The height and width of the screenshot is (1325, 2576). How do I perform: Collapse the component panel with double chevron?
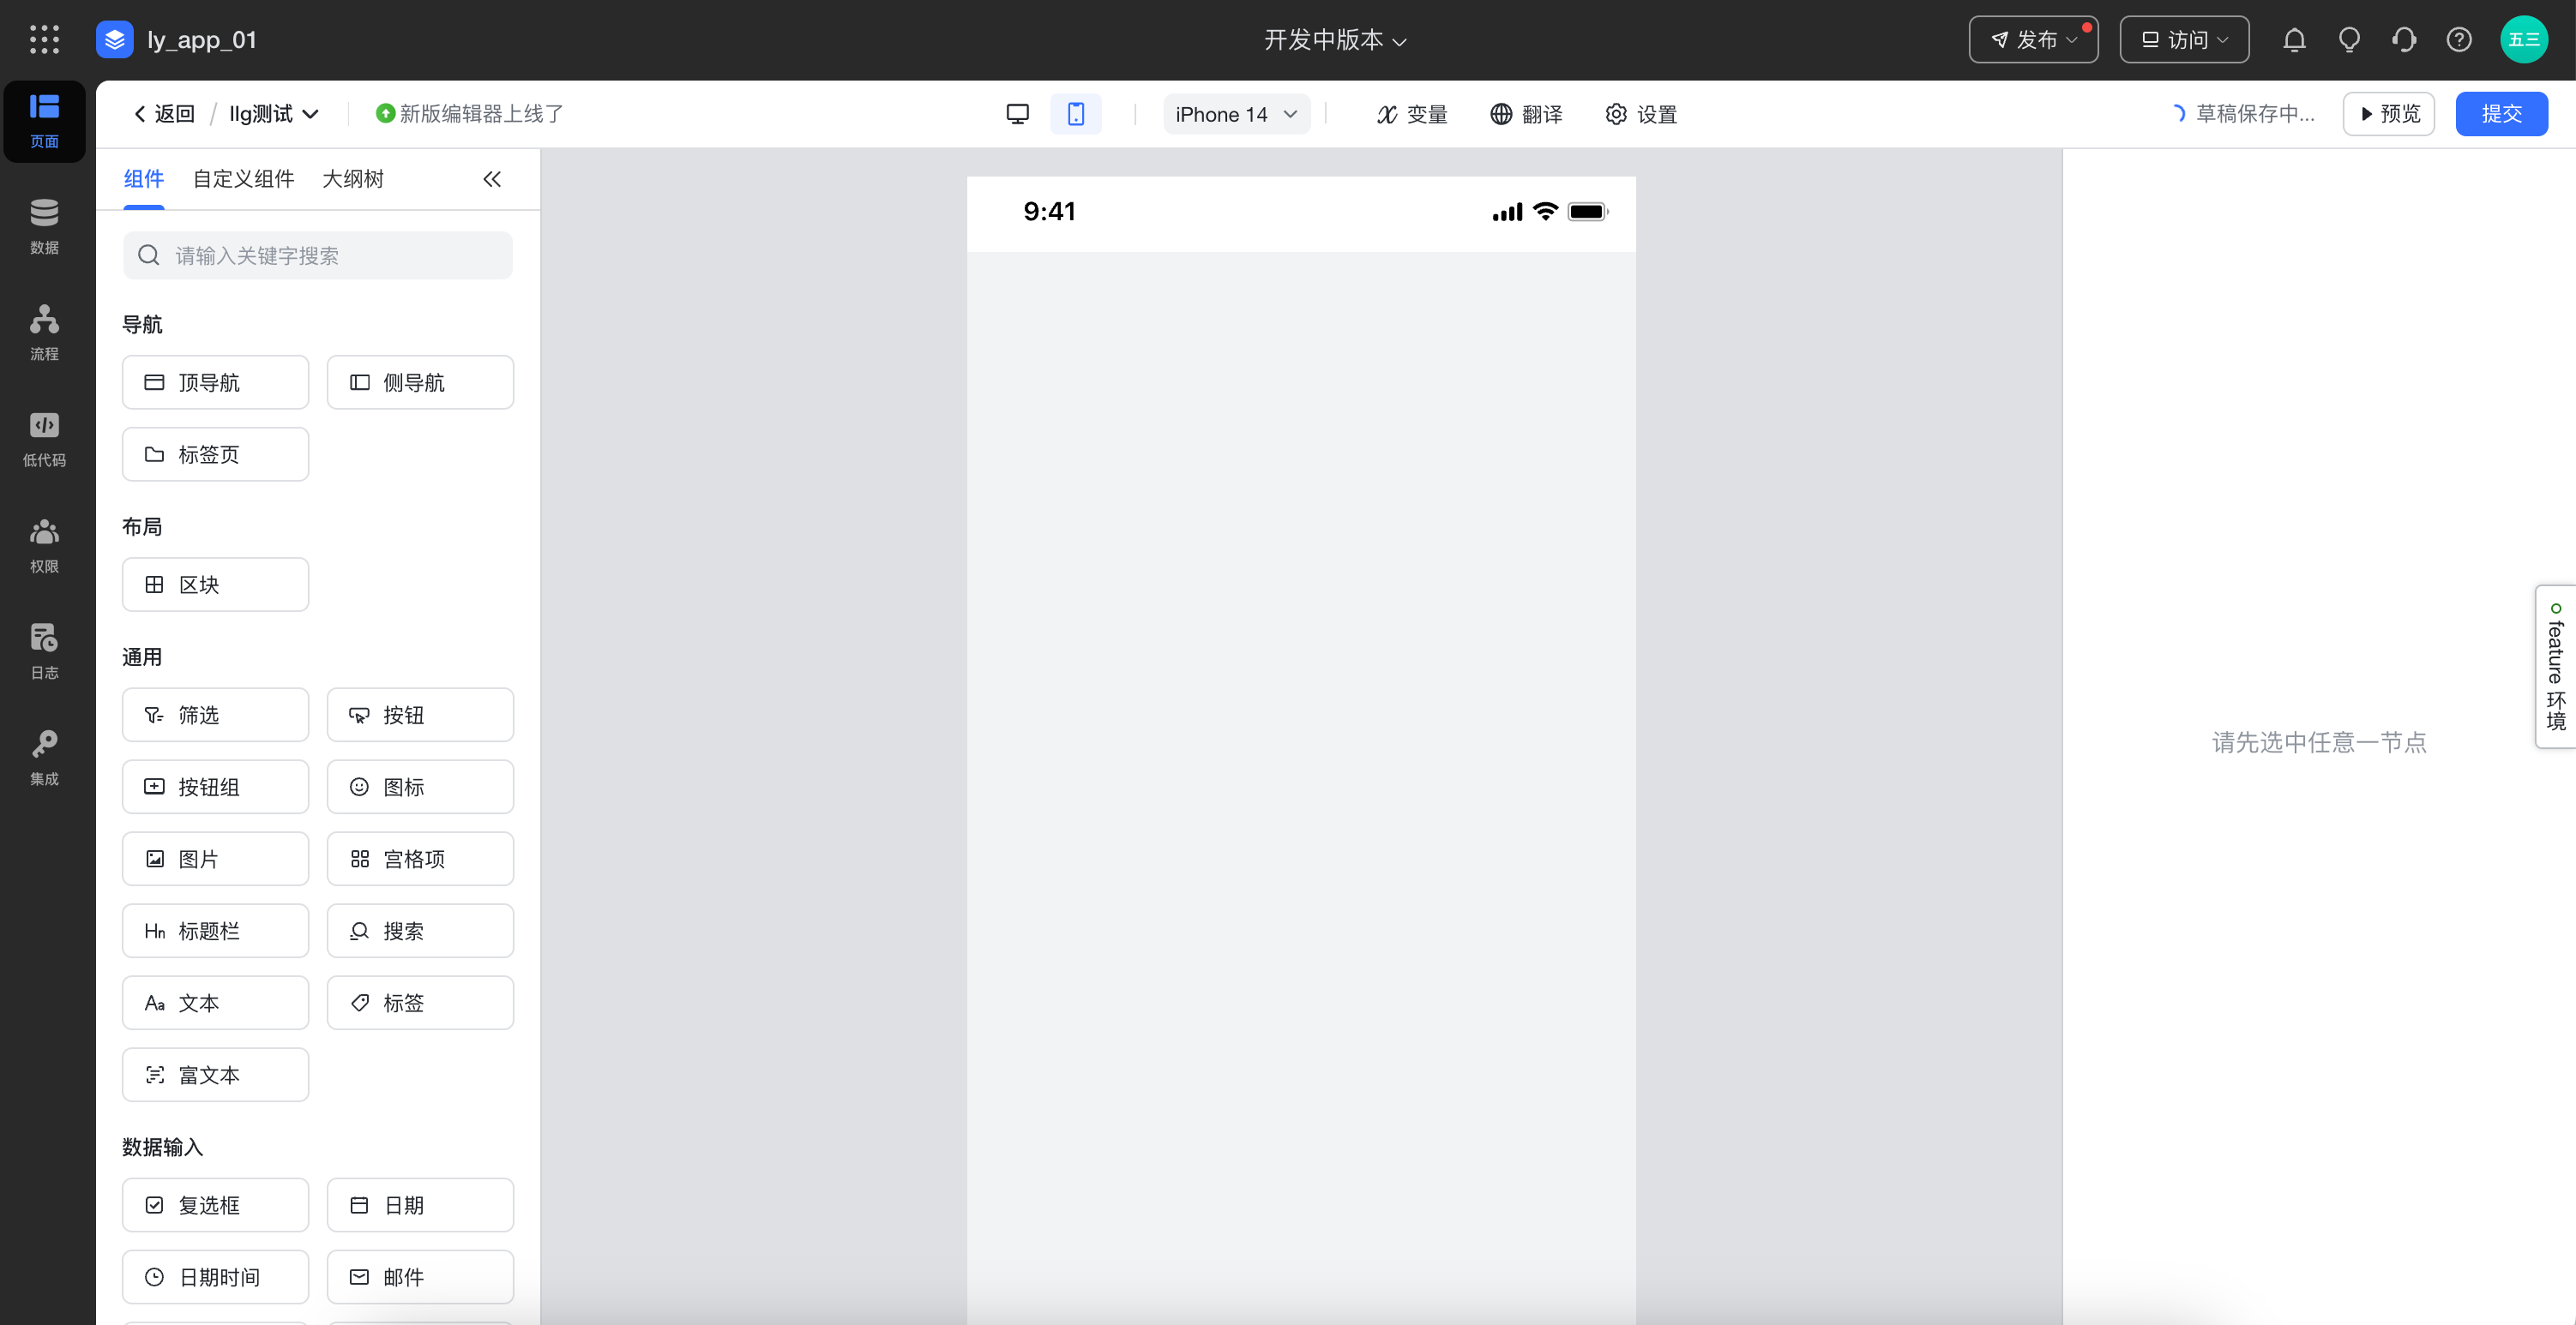click(x=491, y=179)
